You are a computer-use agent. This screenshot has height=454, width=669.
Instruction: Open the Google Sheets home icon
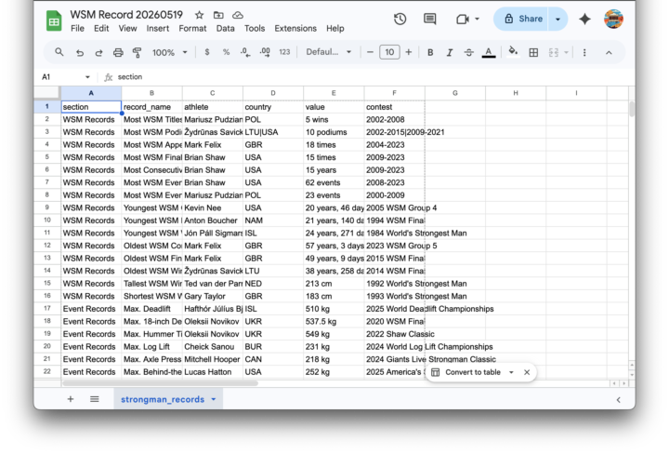54,21
